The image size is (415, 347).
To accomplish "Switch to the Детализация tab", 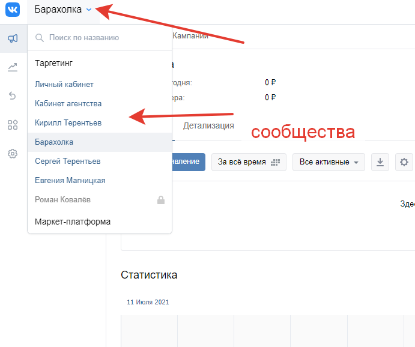I will pyautogui.click(x=208, y=125).
